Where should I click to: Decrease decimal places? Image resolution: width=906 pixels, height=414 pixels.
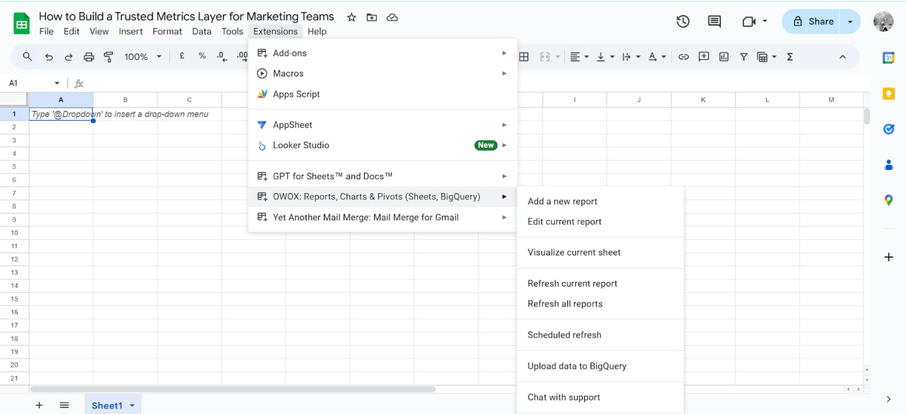tap(222, 56)
